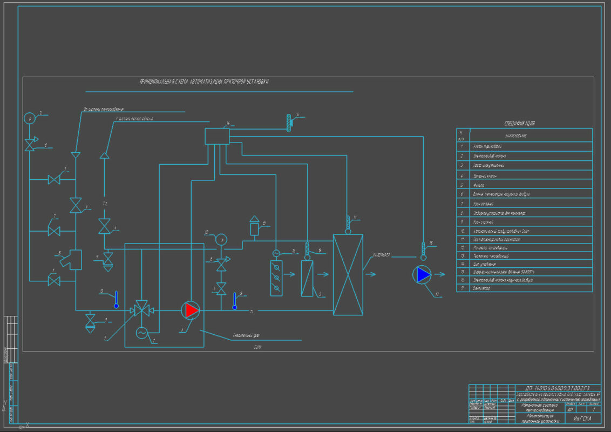611x432 pixels.
Task: Click specification row number 1
Action: (x=525, y=146)
